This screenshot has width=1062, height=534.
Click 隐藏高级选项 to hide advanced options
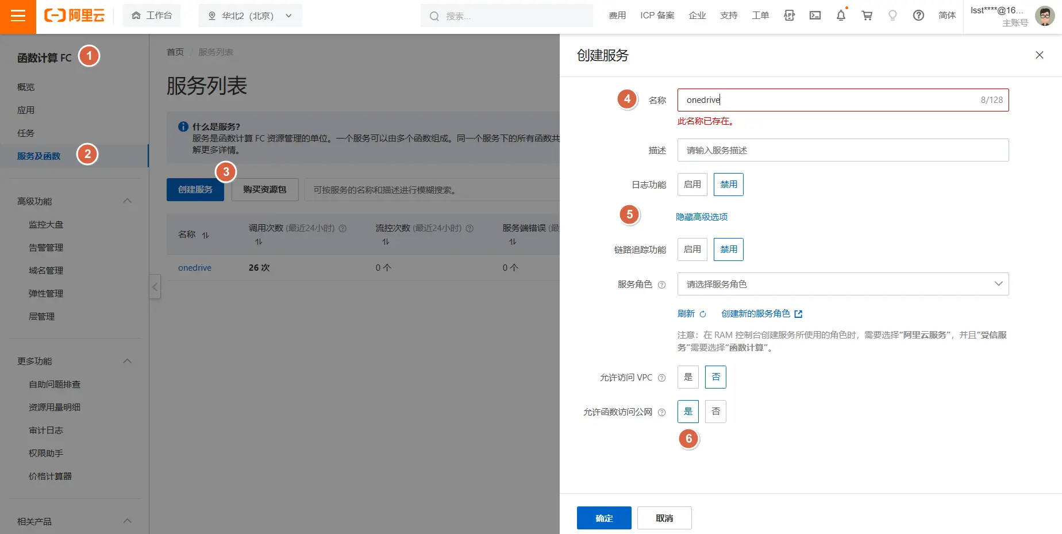click(x=702, y=217)
